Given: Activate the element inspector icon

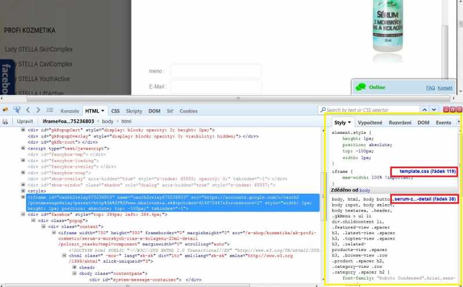Looking at the screenshot, I should [17, 110].
